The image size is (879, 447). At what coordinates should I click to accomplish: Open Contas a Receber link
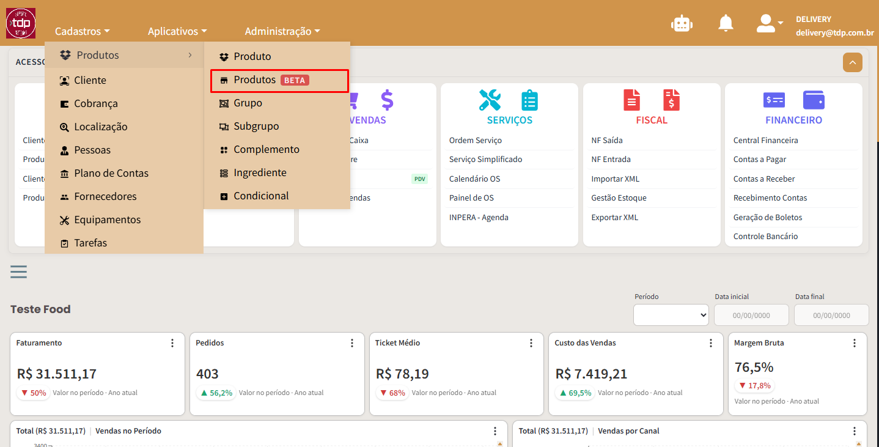764,179
